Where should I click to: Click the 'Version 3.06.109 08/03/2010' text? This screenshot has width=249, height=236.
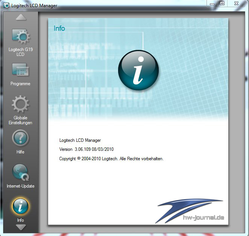click(x=87, y=149)
